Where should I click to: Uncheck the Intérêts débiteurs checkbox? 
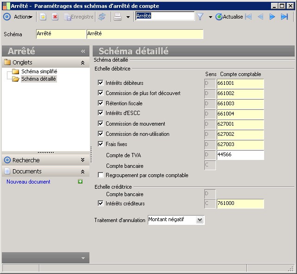coord(101,83)
